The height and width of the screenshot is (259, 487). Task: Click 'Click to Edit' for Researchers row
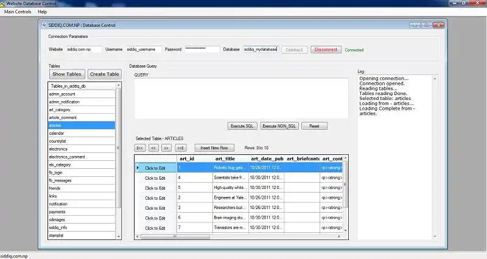(x=155, y=208)
